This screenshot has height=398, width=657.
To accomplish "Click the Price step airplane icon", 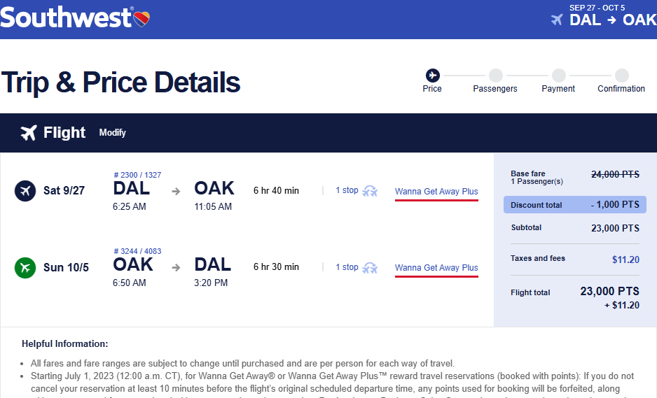I will [x=432, y=75].
